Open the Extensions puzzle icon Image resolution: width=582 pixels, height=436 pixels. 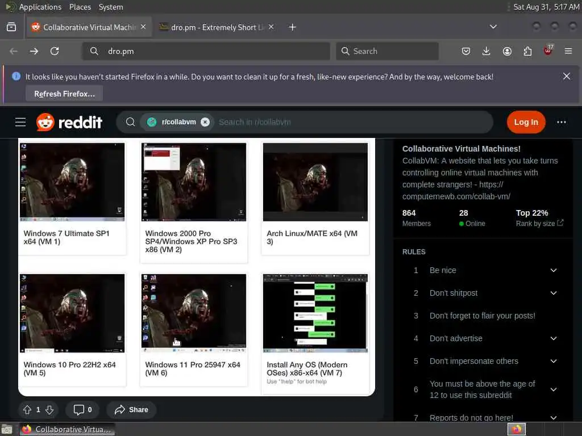coord(527,51)
